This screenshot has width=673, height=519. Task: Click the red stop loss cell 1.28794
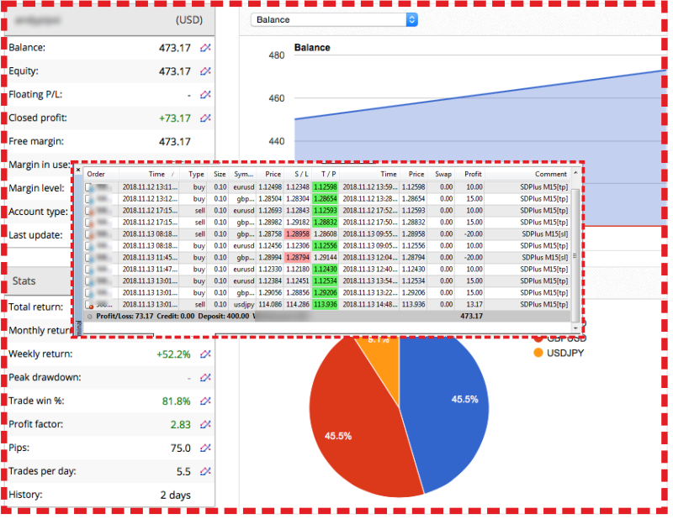point(298,258)
